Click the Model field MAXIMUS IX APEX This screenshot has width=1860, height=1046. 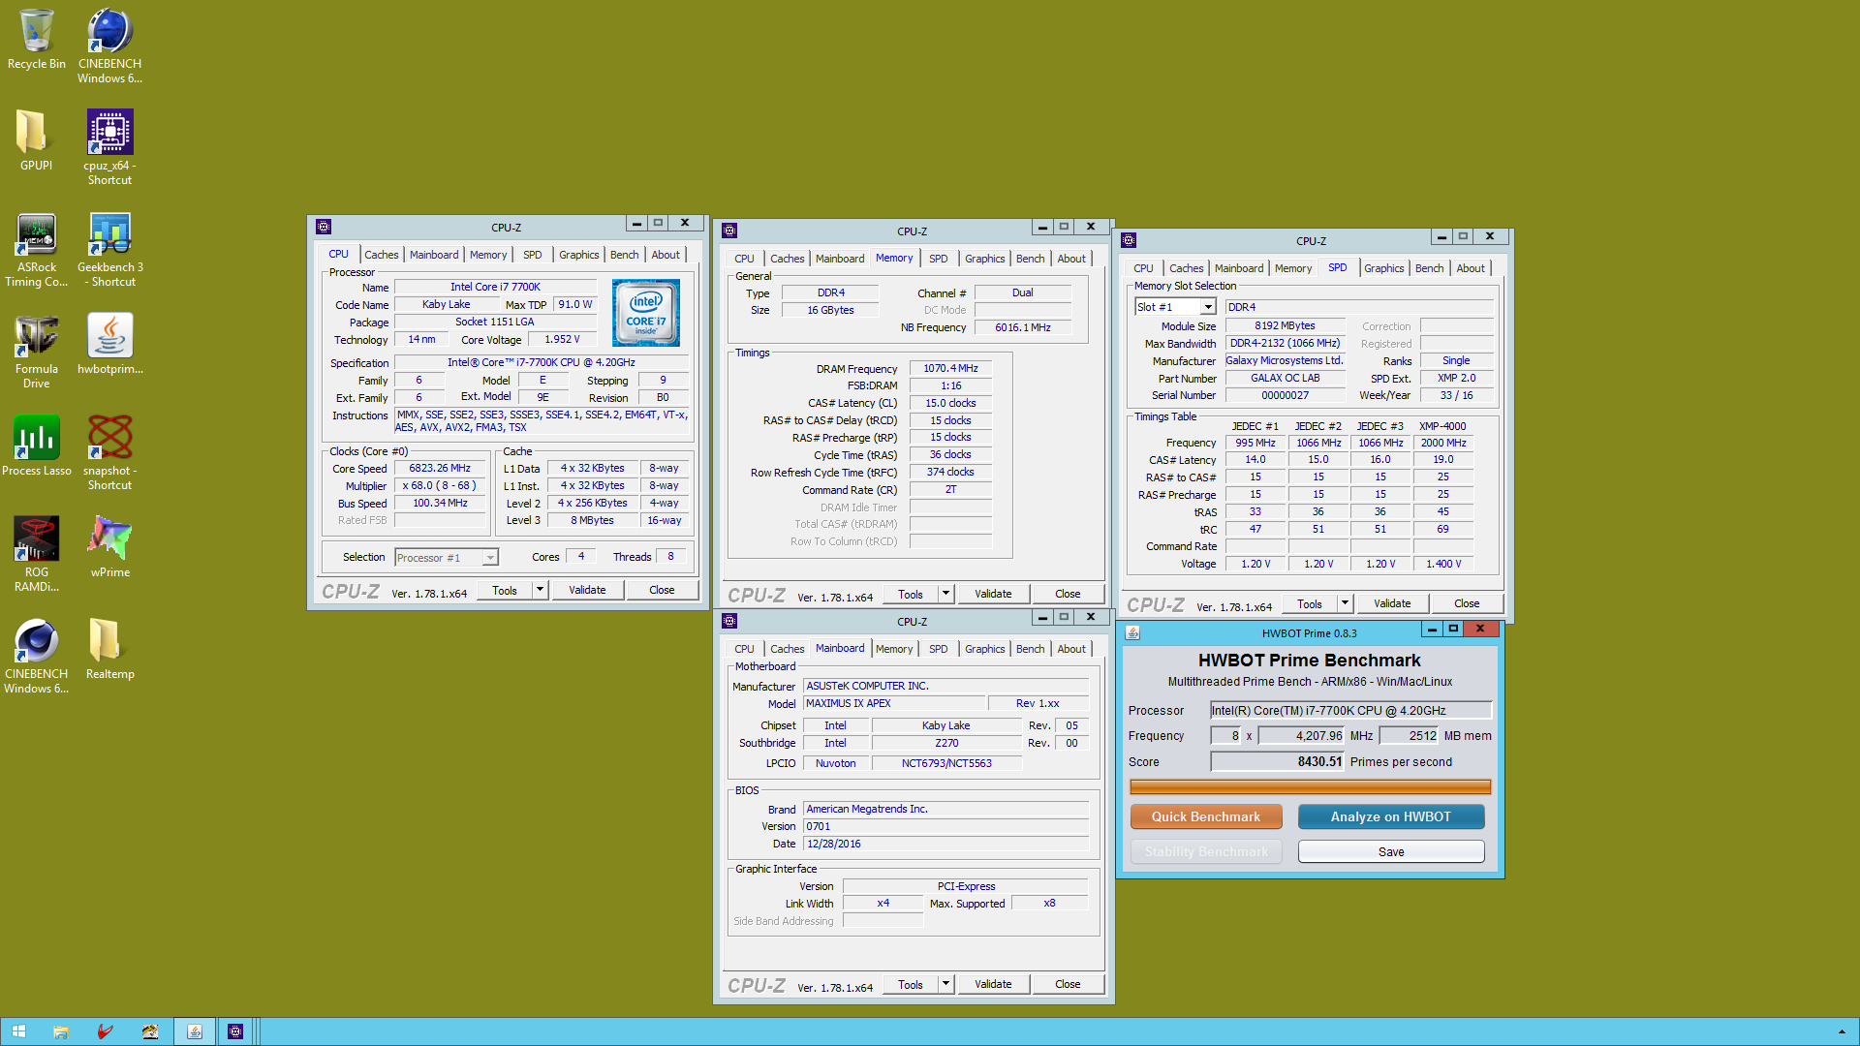(894, 703)
